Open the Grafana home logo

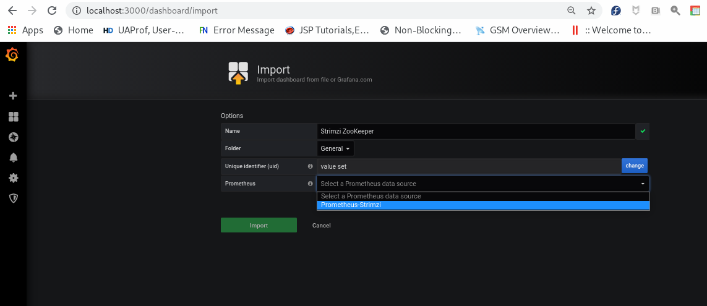12,56
